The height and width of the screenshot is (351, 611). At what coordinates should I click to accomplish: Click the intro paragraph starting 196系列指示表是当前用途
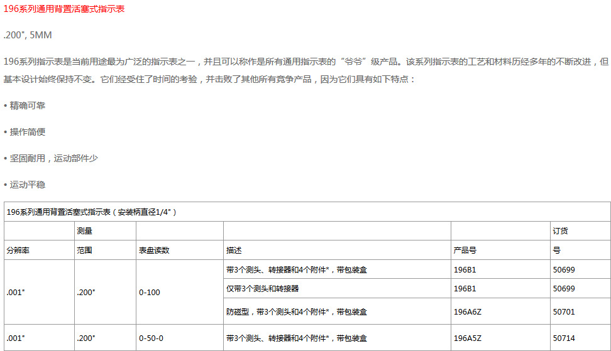306,70
